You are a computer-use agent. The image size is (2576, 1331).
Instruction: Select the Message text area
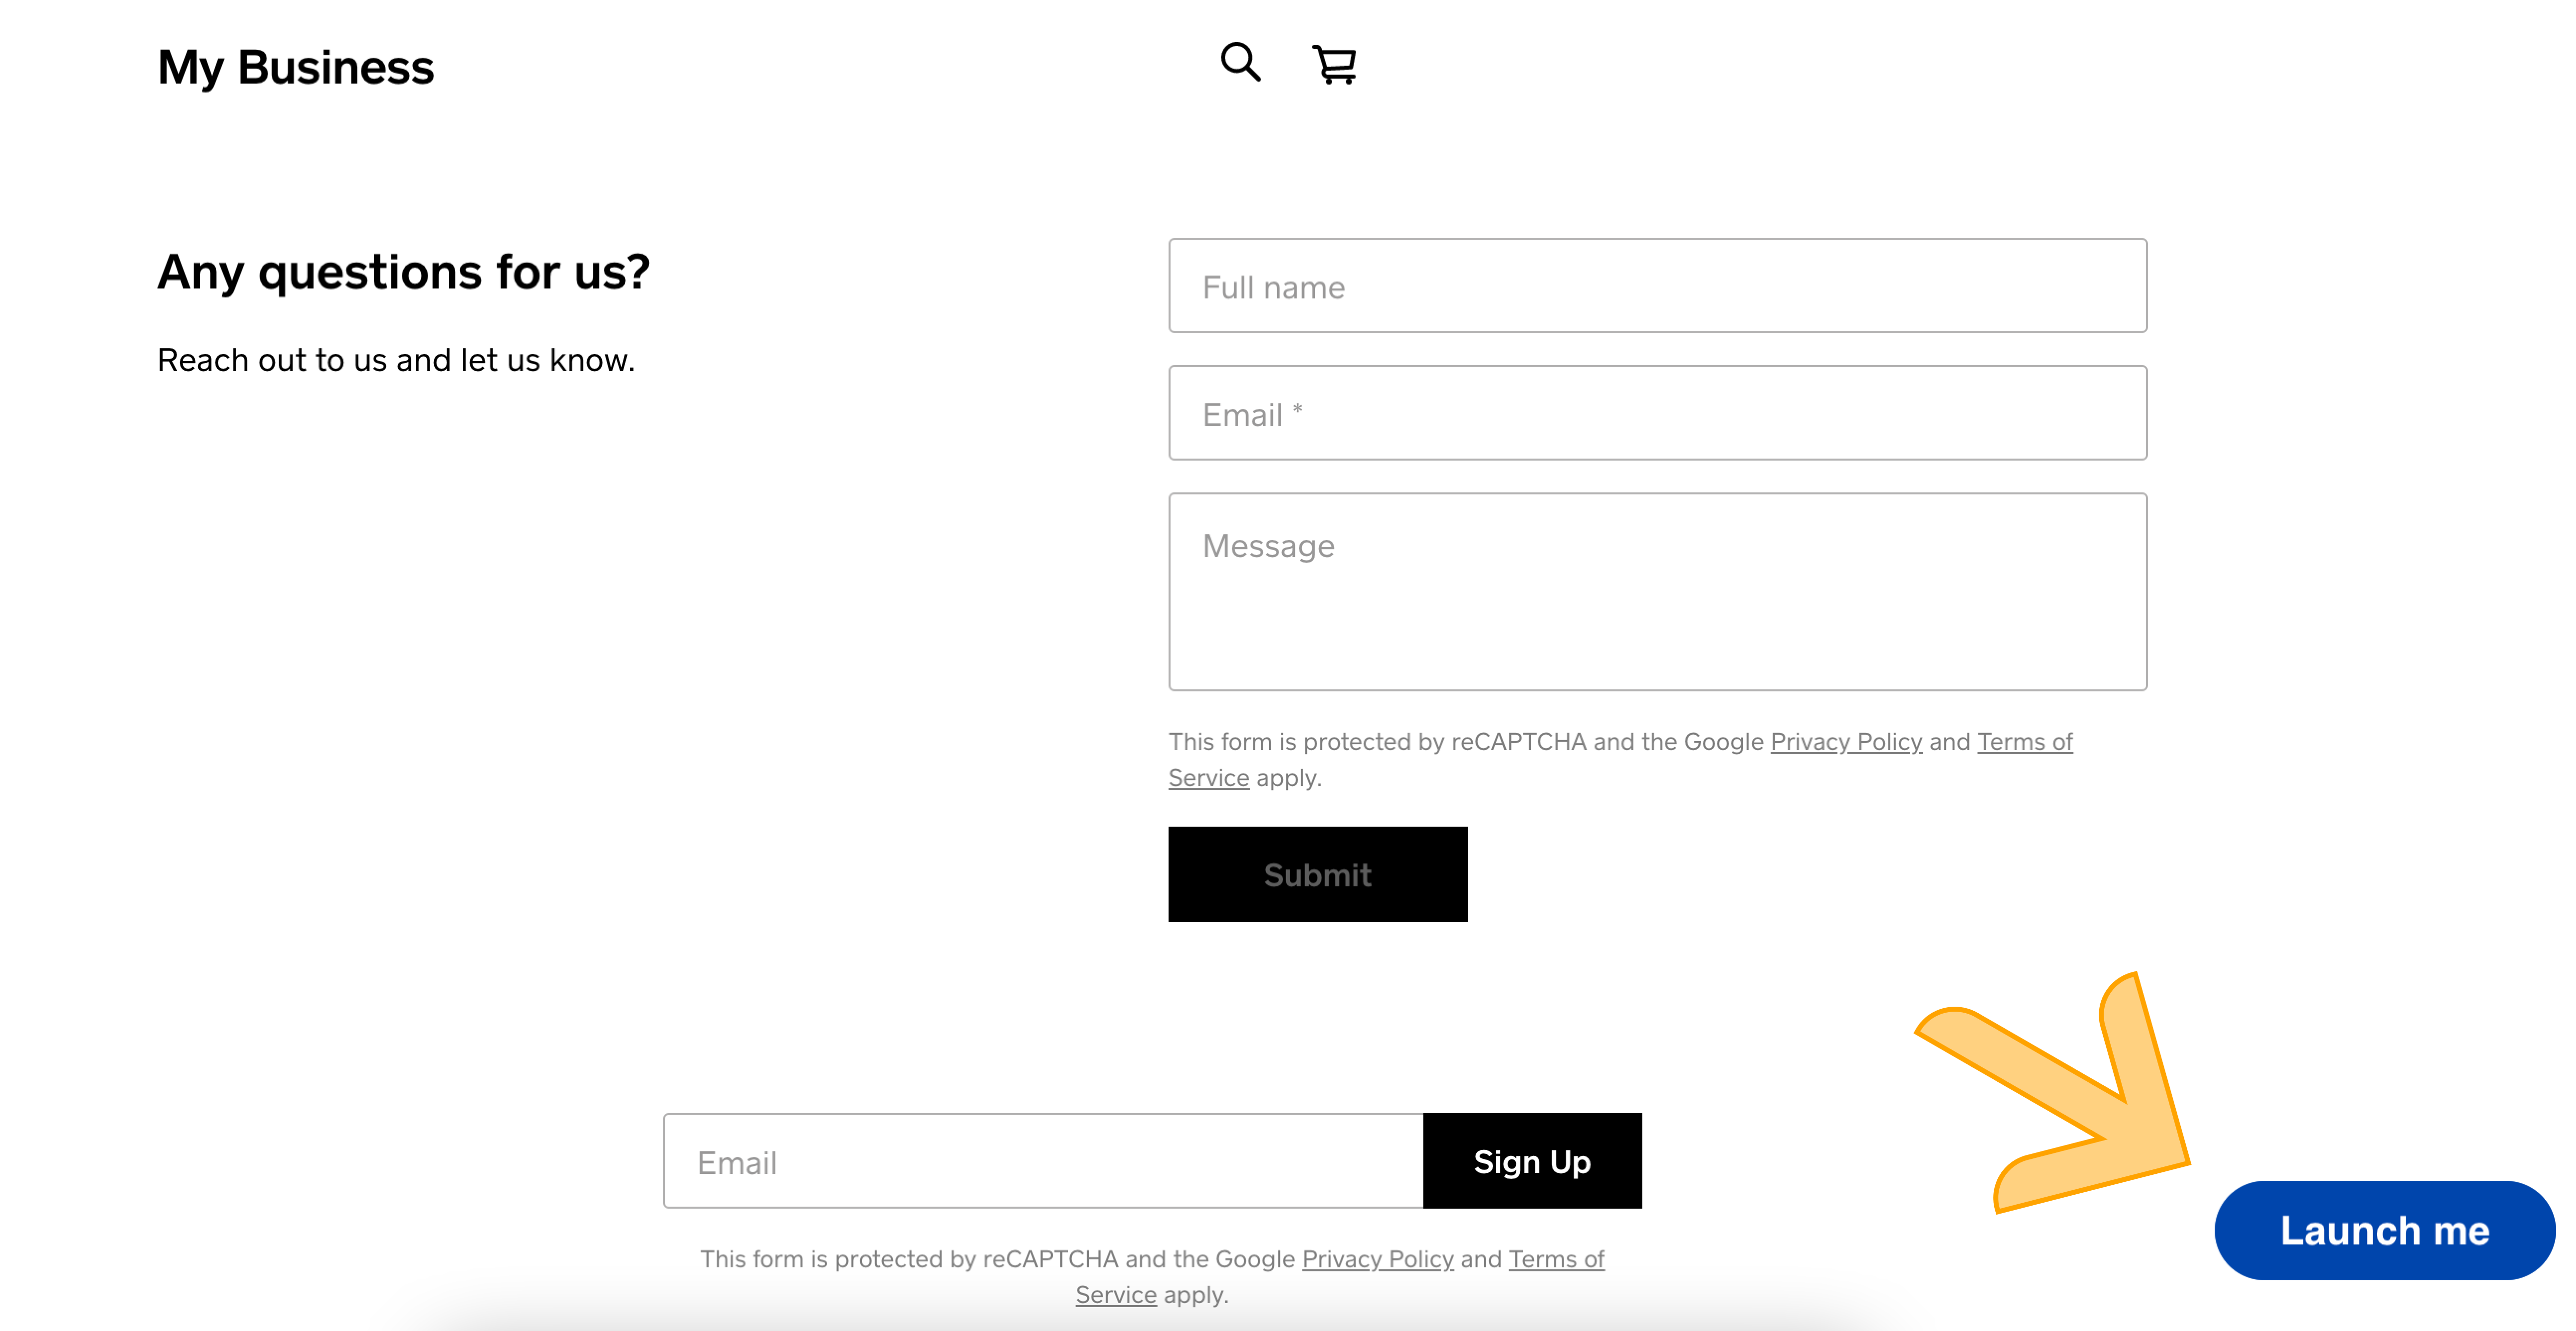coord(1657,591)
